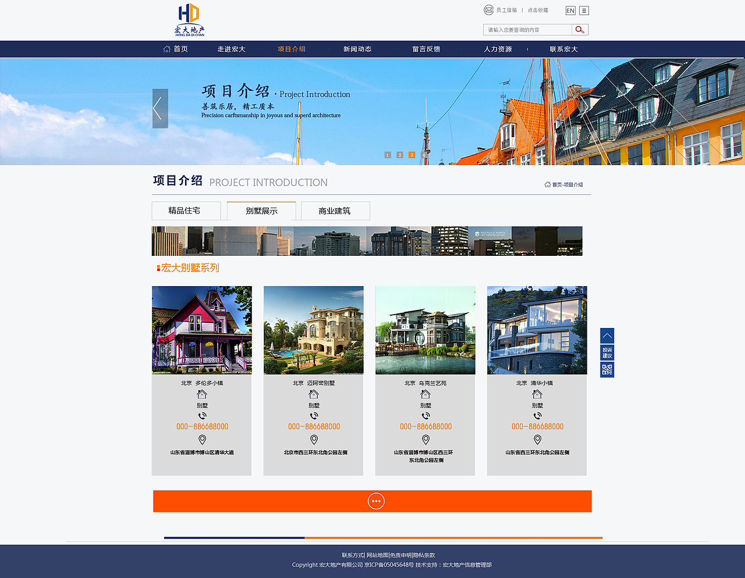Viewport: 745px width, 578px height.
Task: Click the 点击收藏 link
Action: 538,10
